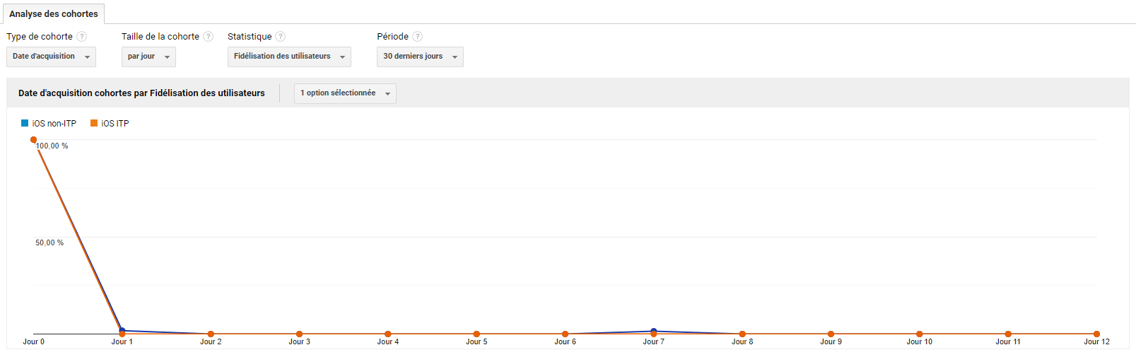Viewport: 1136px width, 357px height.
Task: Open the Fidélisation des utilisateurs dropdown
Action: (x=289, y=57)
